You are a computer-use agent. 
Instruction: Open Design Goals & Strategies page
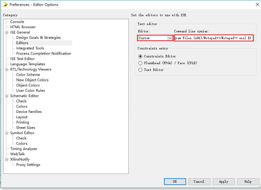[39, 38]
